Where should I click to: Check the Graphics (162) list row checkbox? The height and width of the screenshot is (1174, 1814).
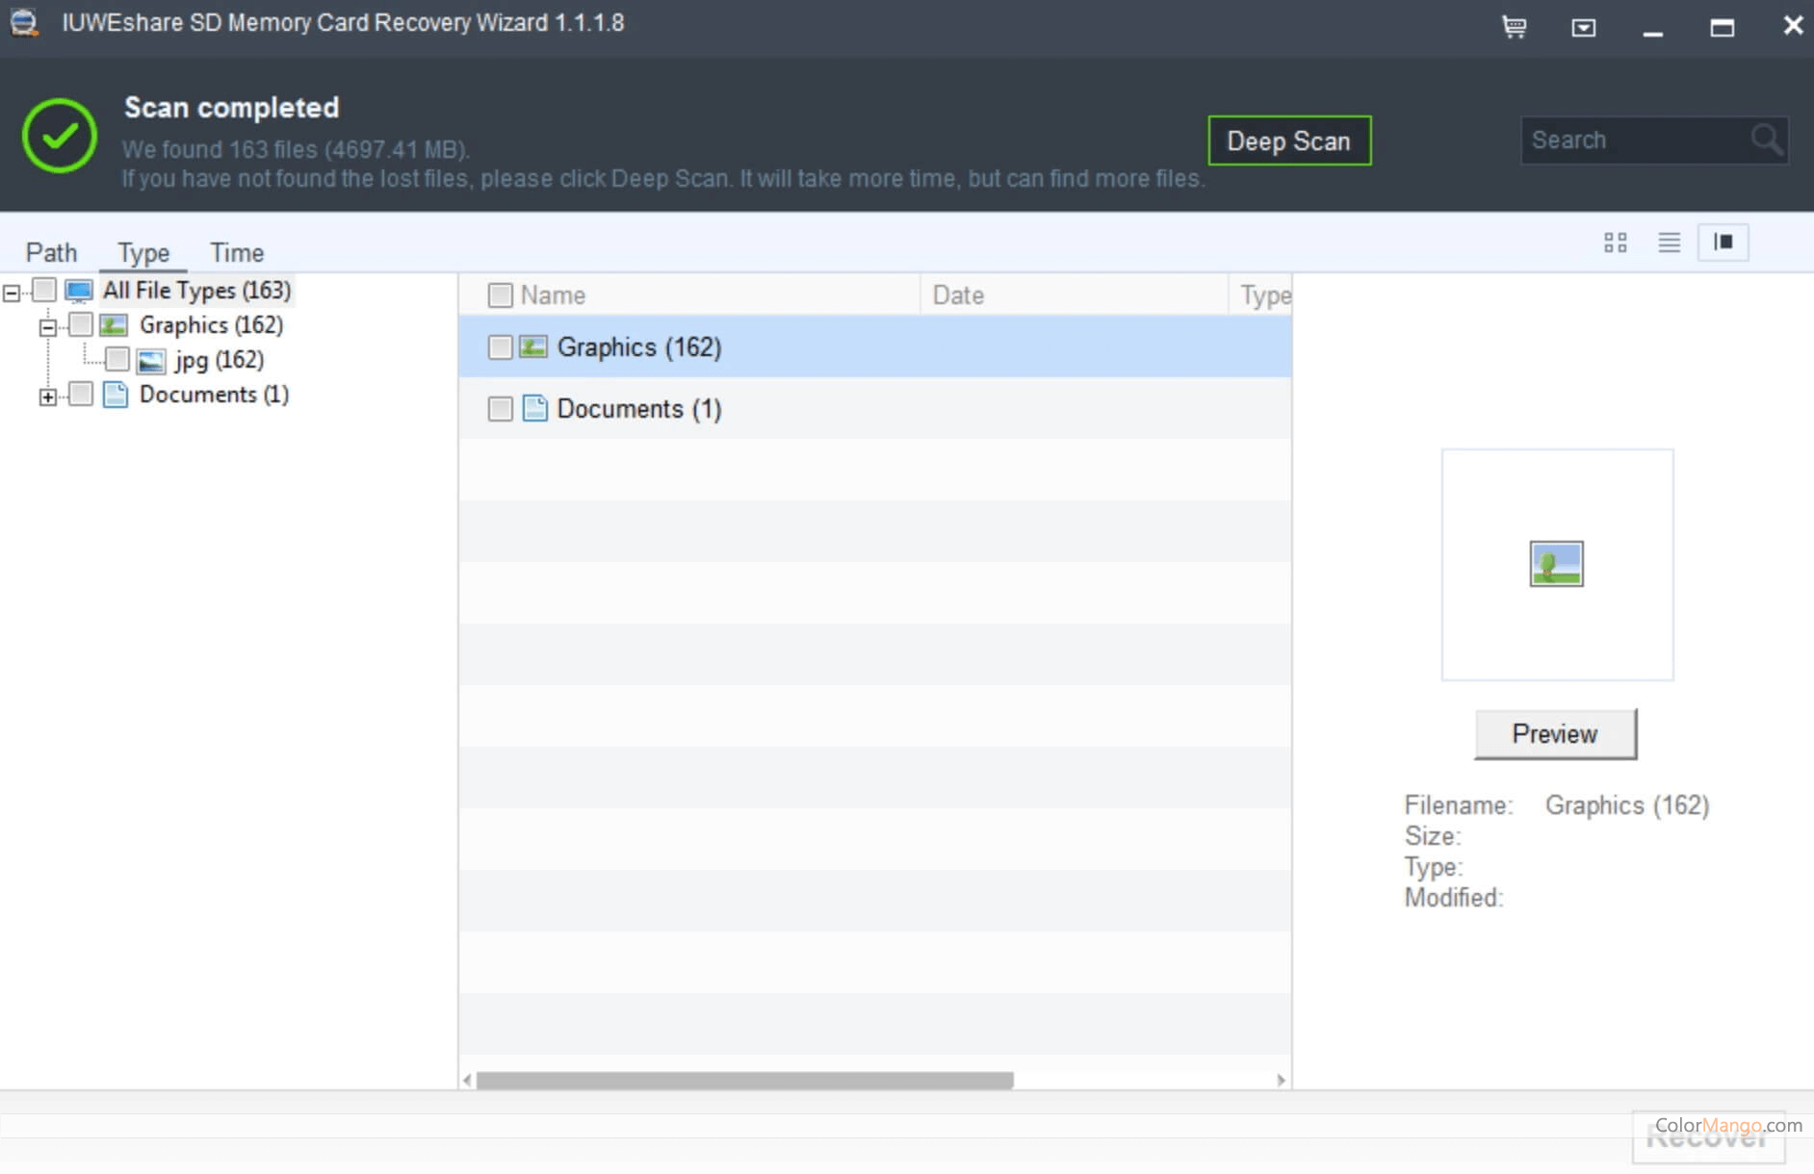coord(500,347)
